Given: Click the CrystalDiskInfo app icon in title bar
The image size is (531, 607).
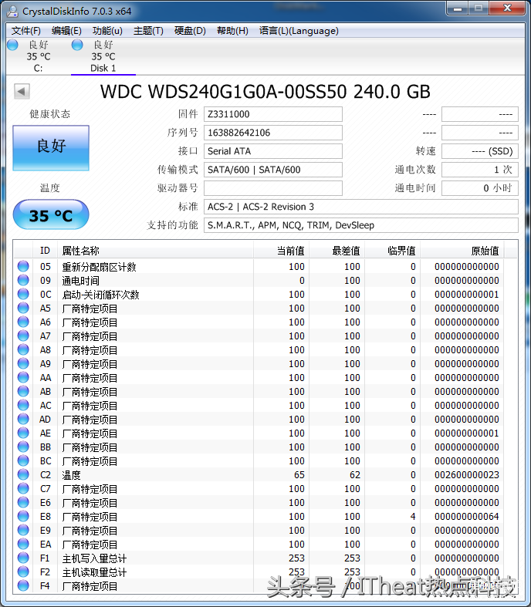Looking at the screenshot, I should [12, 11].
